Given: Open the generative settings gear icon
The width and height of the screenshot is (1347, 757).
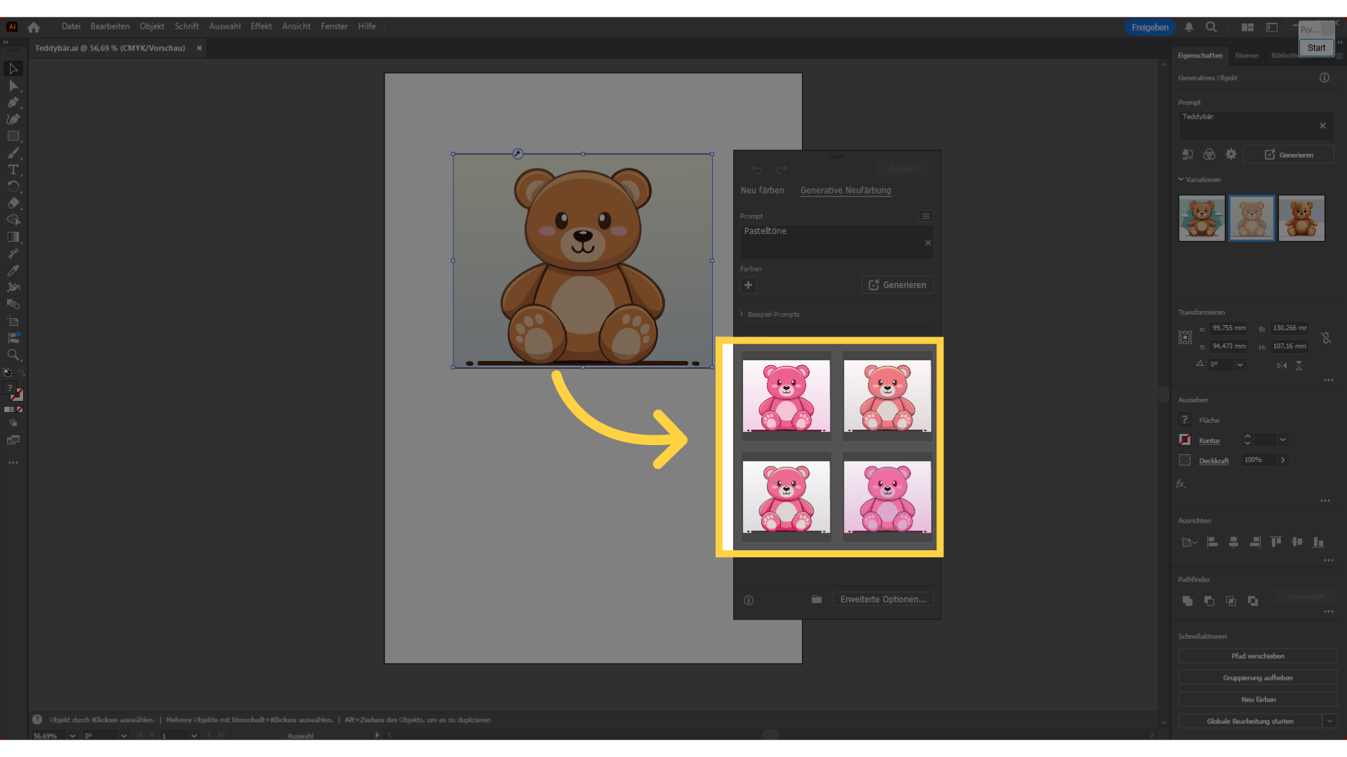Looking at the screenshot, I should pos(1231,154).
